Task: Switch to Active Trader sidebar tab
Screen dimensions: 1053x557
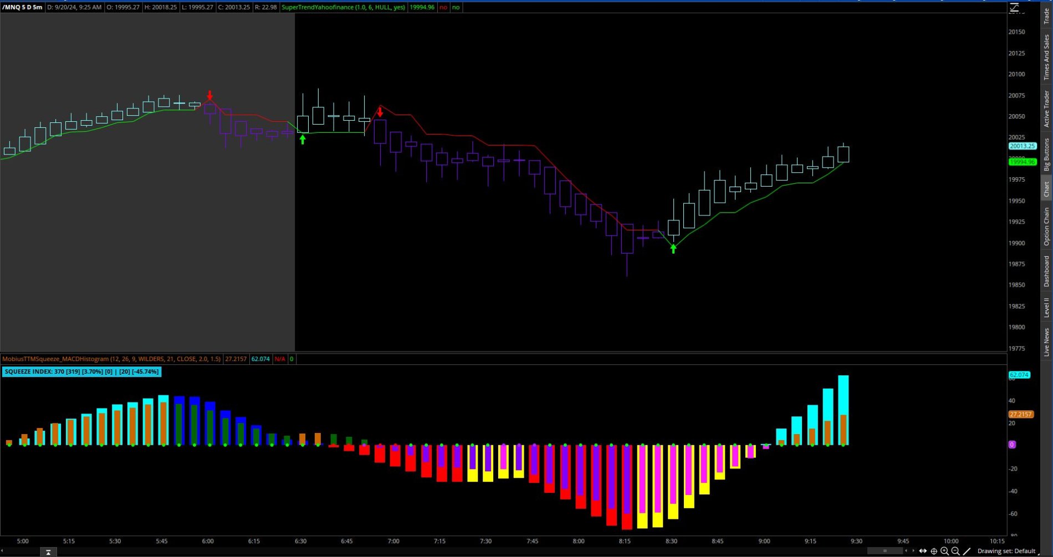Action: tap(1046, 109)
